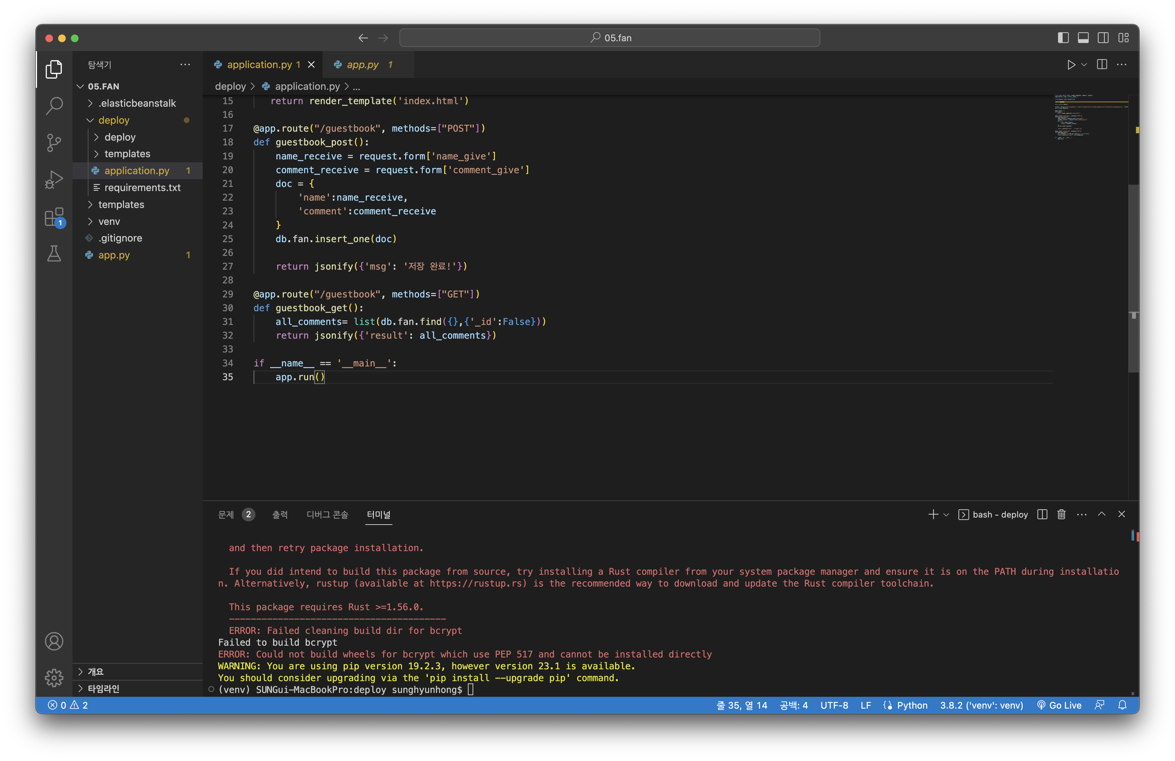Viewport: 1175px width, 761px height.
Task: Change UTF-8 file encoding
Action: (x=834, y=705)
